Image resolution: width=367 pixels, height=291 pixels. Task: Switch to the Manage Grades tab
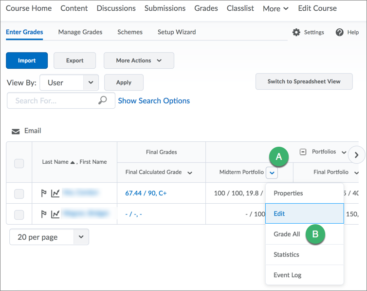(80, 32)
